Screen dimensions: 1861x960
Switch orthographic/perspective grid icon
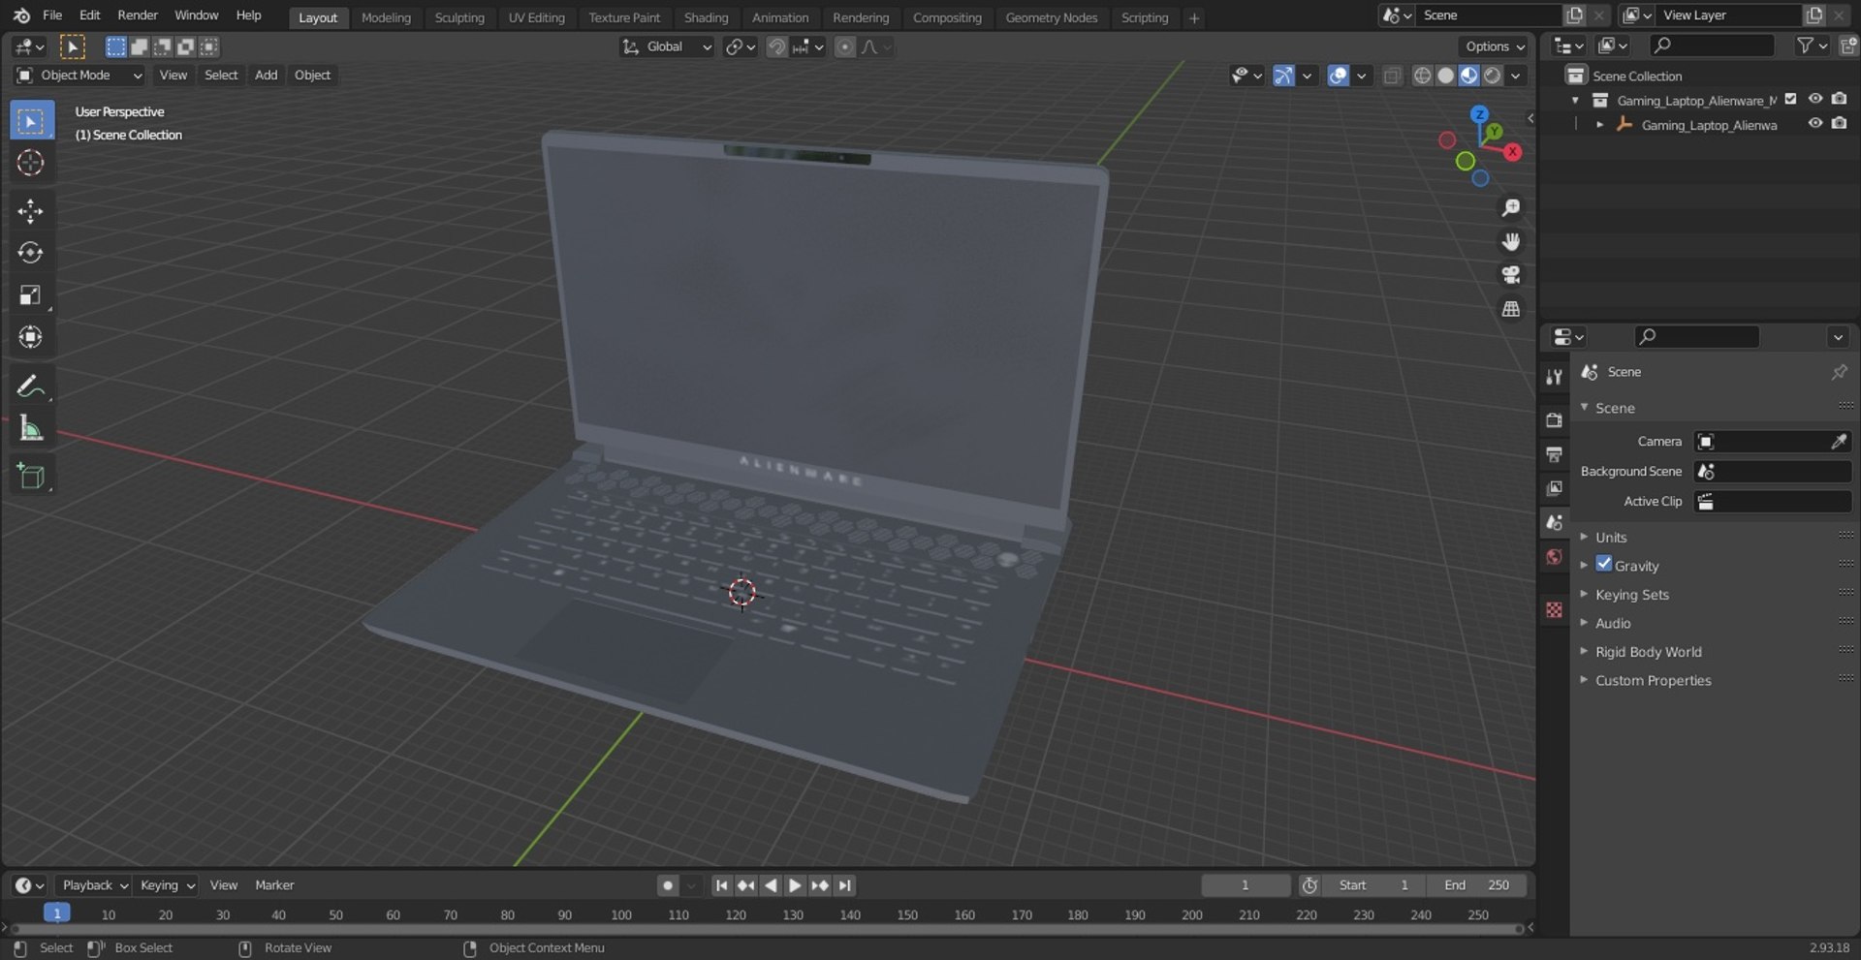[x=1510, y=309]
